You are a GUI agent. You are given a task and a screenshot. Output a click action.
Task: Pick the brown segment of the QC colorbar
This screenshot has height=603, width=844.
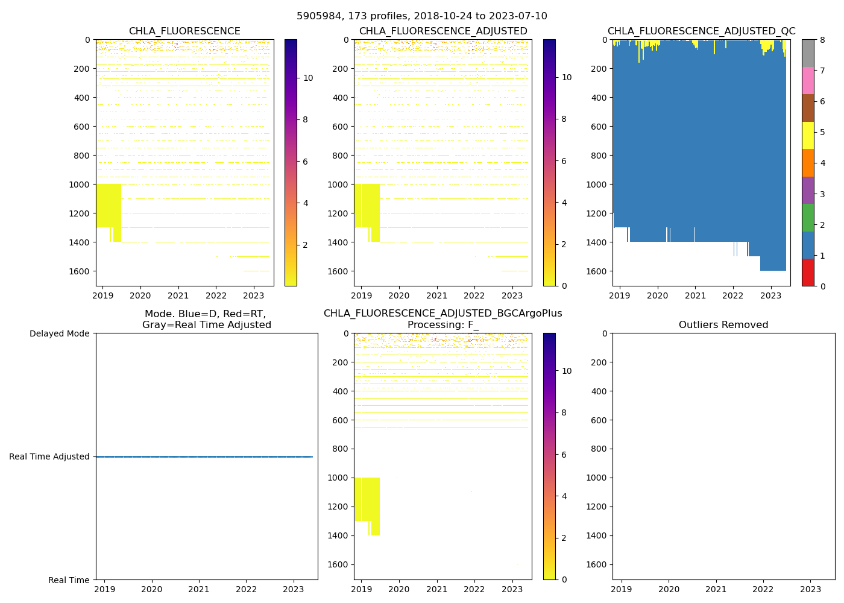[808, 107]
